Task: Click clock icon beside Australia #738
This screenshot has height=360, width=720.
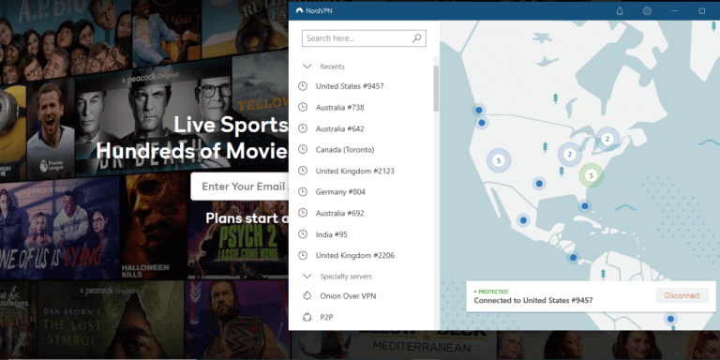Action: coord(303,108)
